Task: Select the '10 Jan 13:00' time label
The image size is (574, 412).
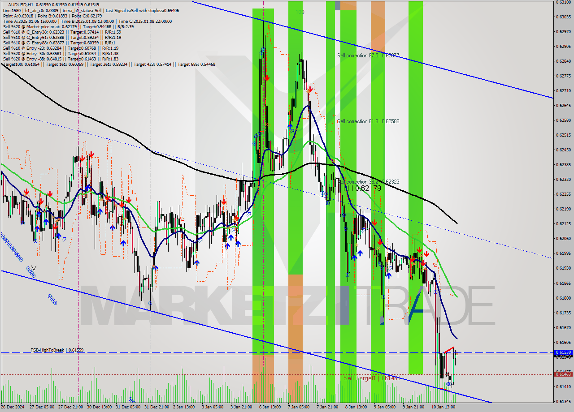Action: (444, 407)
